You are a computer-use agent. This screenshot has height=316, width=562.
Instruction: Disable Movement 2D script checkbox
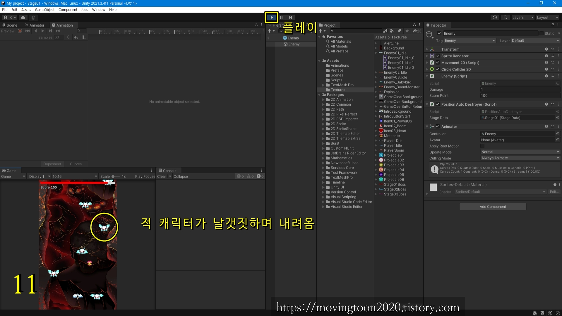[438, 63]
